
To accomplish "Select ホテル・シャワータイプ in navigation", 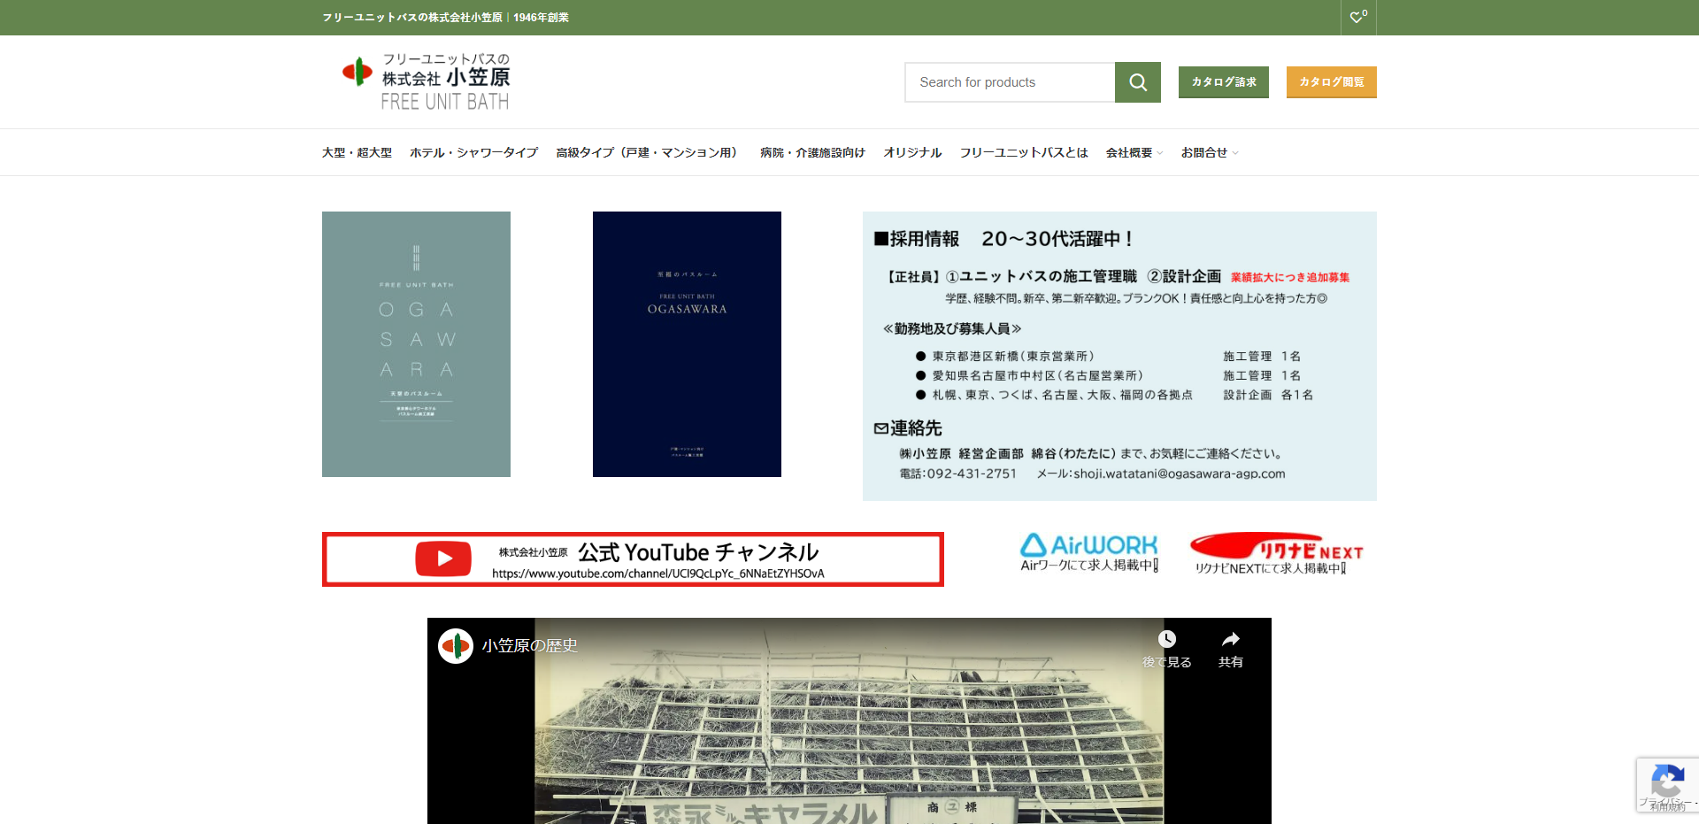I will (x=473, y=153).
